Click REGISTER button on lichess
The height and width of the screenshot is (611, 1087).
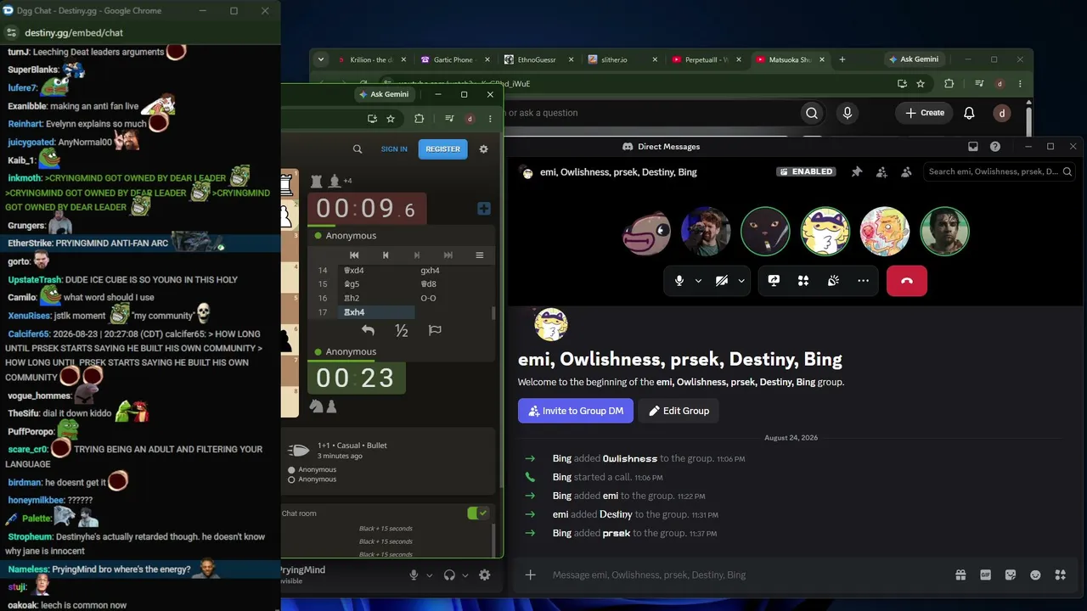(x=442, y=149)
